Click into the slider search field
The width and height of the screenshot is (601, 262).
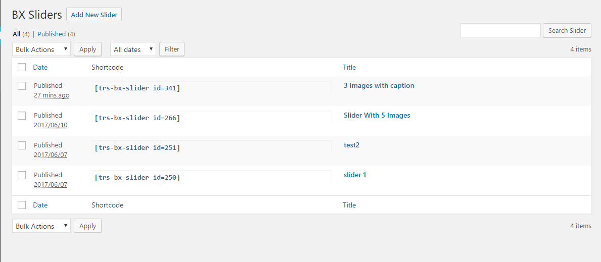pyautogui.click(x=500, y=30)
